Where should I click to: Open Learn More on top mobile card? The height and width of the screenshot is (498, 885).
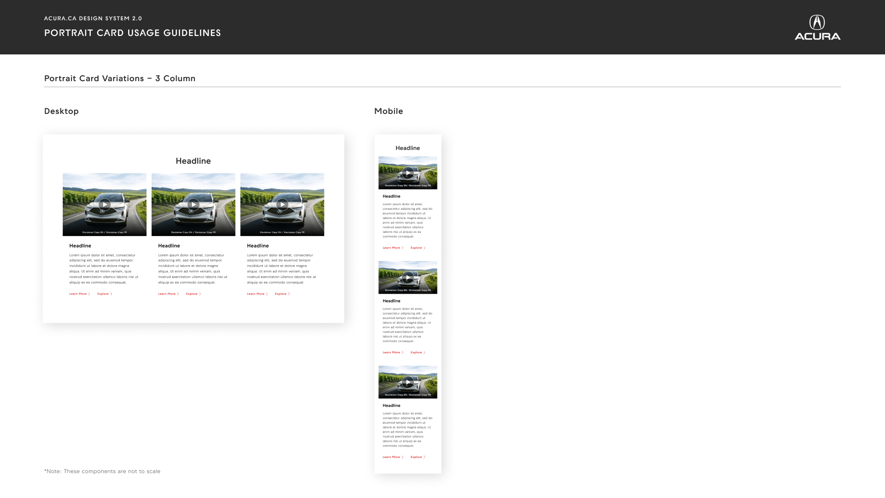pos(393,248)
